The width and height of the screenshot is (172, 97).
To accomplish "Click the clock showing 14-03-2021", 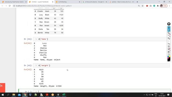I will pyautogui.click(x=162, y=95).
